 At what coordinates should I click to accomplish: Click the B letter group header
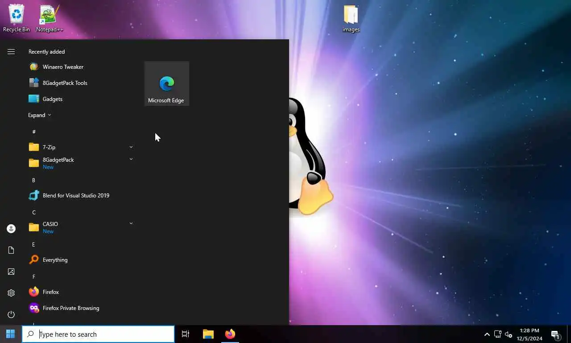[33, 180]
